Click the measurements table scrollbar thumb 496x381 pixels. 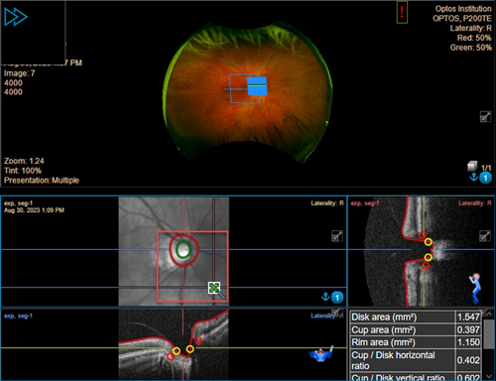489,334
